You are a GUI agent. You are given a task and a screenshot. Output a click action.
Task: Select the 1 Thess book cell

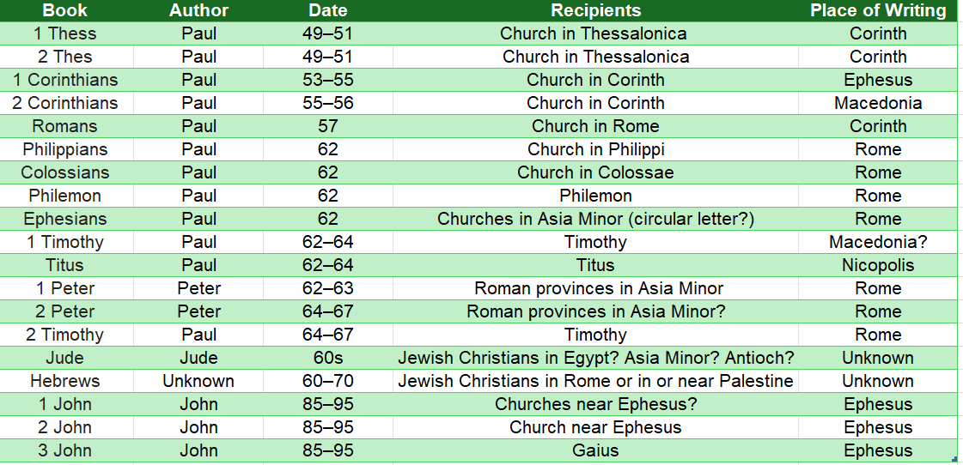65,33
